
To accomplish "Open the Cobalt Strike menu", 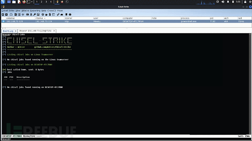I will coord(8,11).
